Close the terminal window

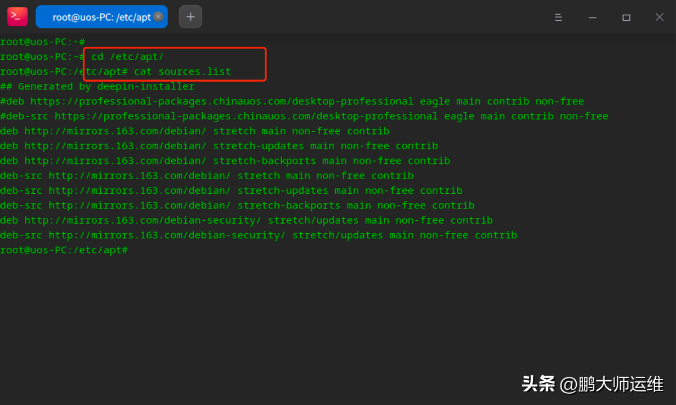pos(660,17)
